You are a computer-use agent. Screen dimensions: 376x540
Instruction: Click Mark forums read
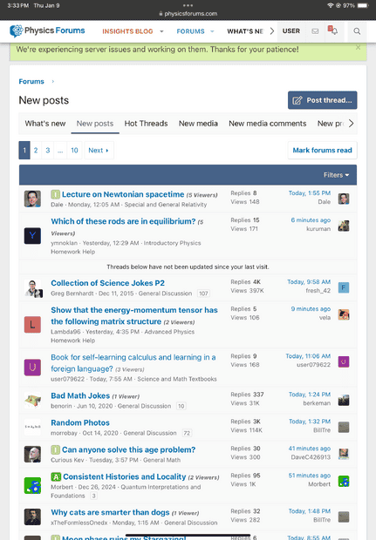(x=322, y=150)
